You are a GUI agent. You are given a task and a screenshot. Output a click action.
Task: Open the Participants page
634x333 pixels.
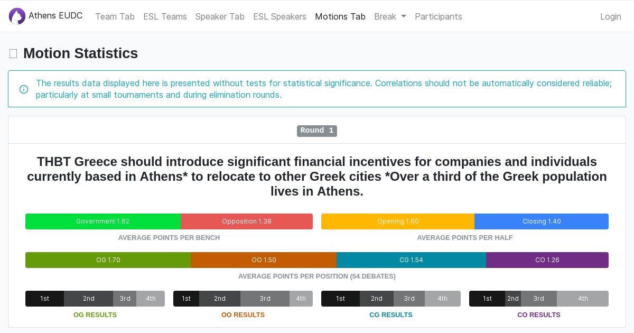[x=439, y=16]
